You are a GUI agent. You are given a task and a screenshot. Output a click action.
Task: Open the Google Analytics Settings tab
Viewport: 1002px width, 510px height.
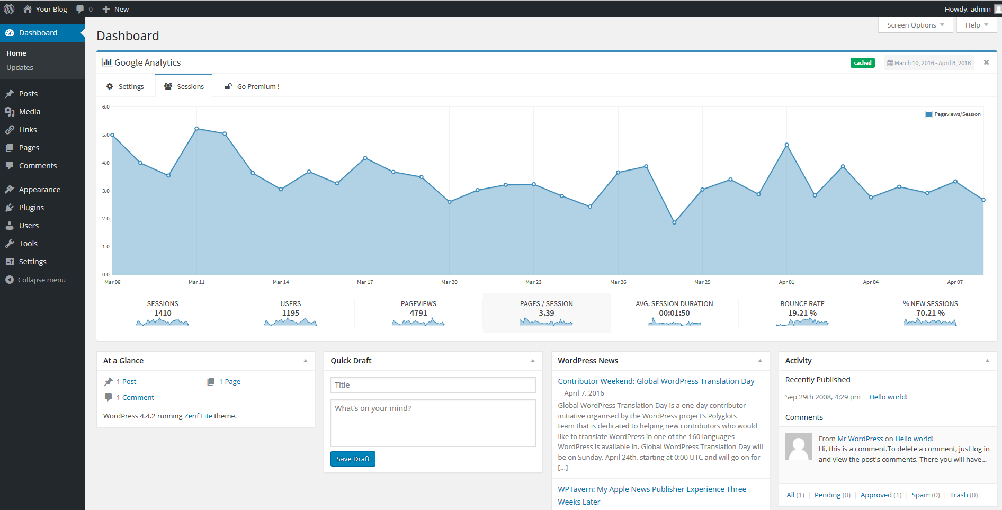pos(126,86)
